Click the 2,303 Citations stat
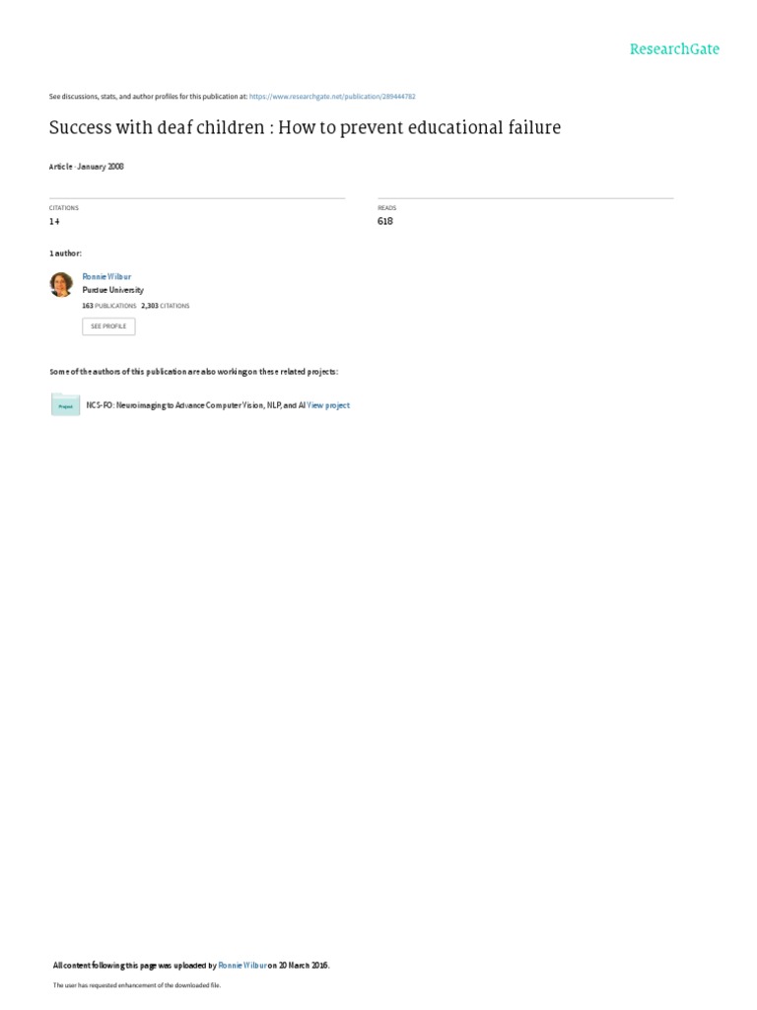757x1010 pixels. (x=166, y=306)
